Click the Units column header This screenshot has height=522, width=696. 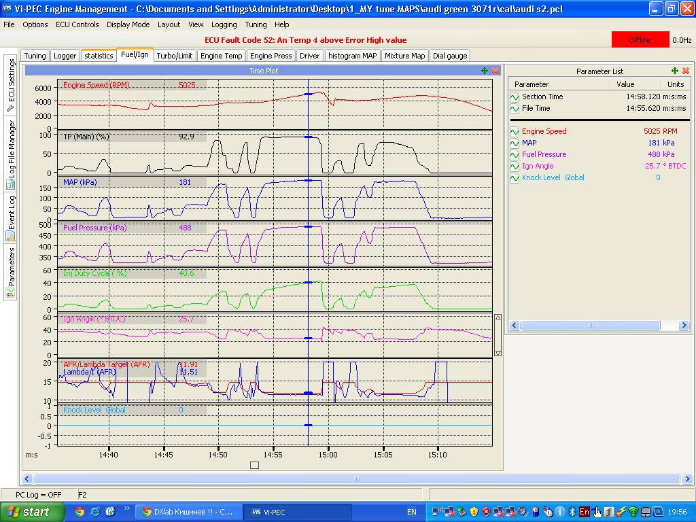[676, 84]
